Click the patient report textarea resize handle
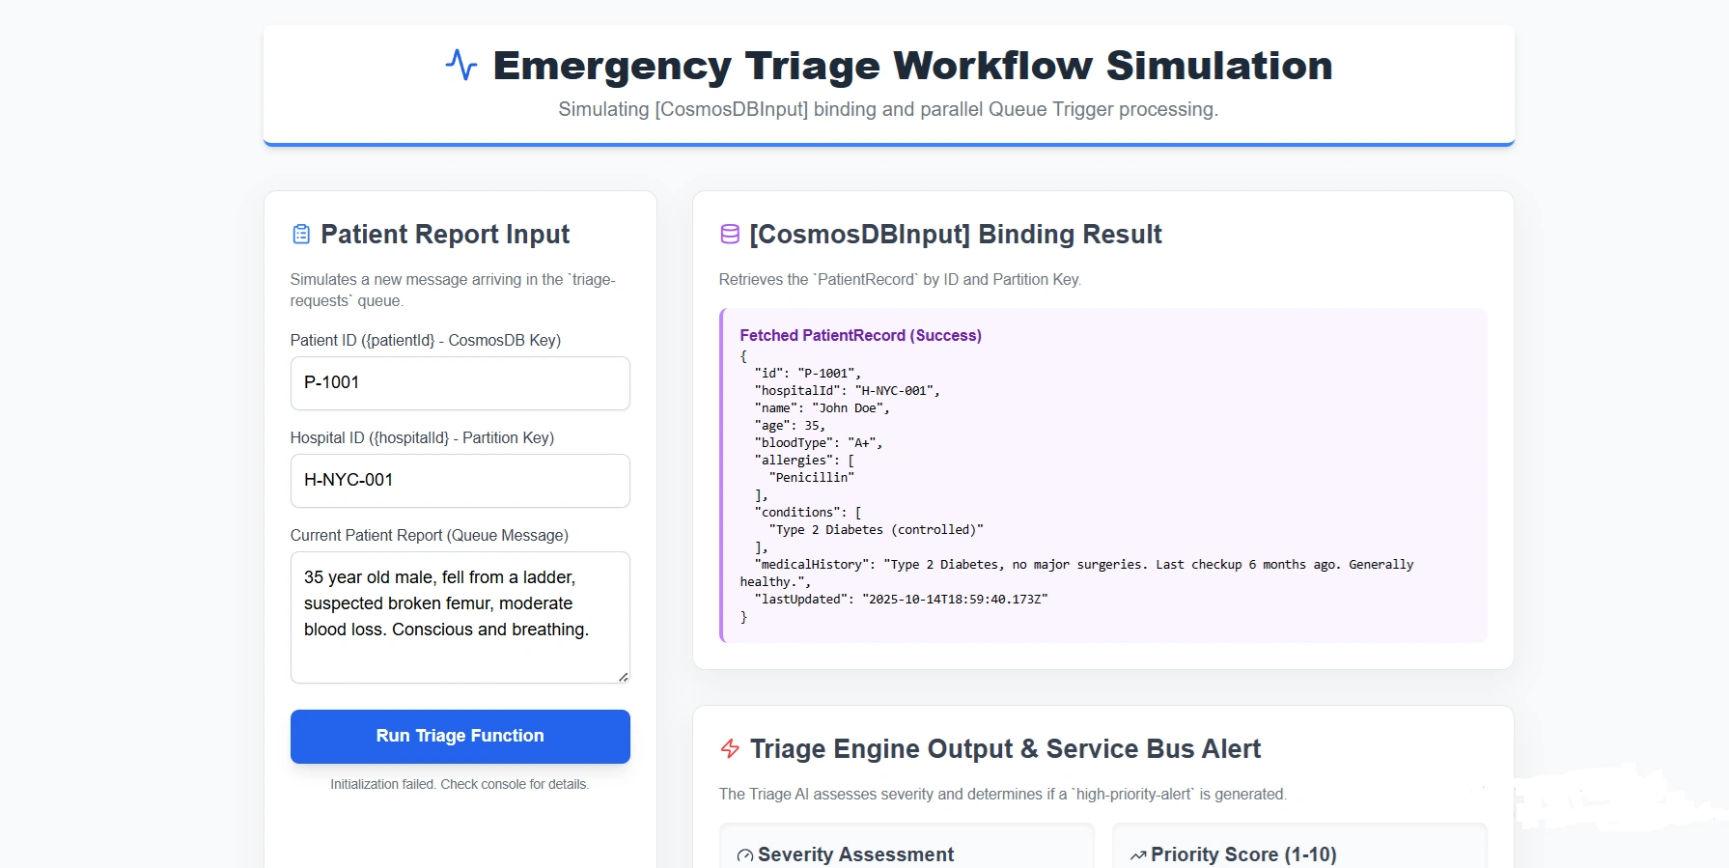Image resolution: width=1729 pixels, height=868 pixels. pyautogui.click(x=623, y=677)
